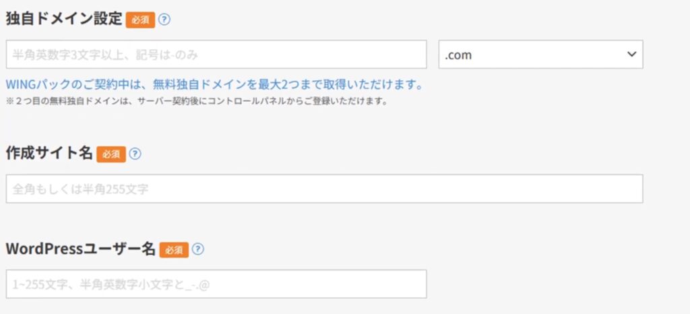
Task: Click the word "WING" in the blue notice
Action: (x=22, y=86)
